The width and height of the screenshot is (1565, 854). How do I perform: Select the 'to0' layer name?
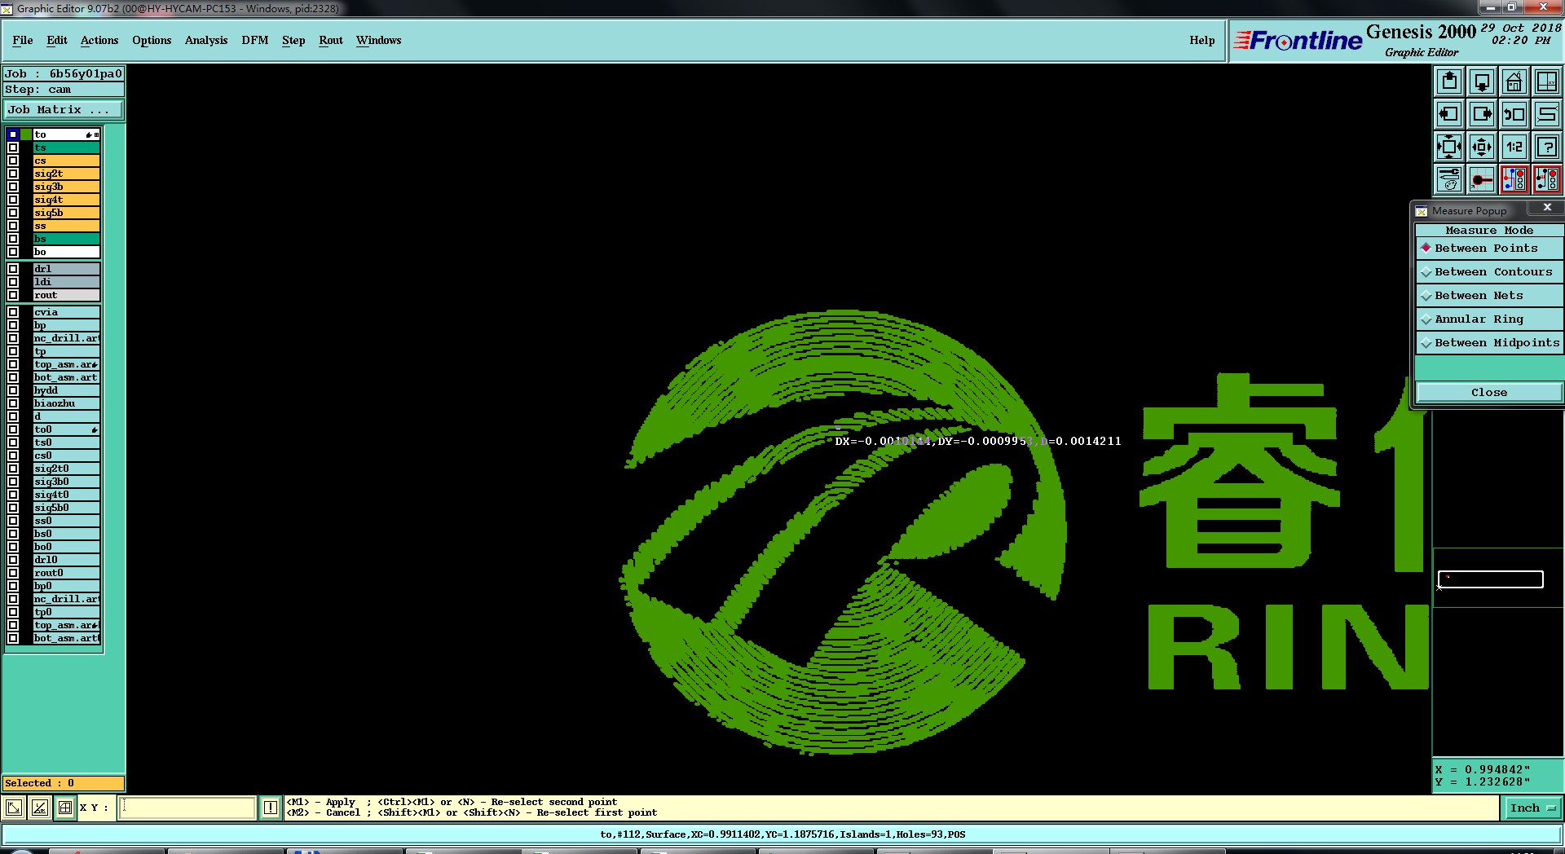pos(66,429)
